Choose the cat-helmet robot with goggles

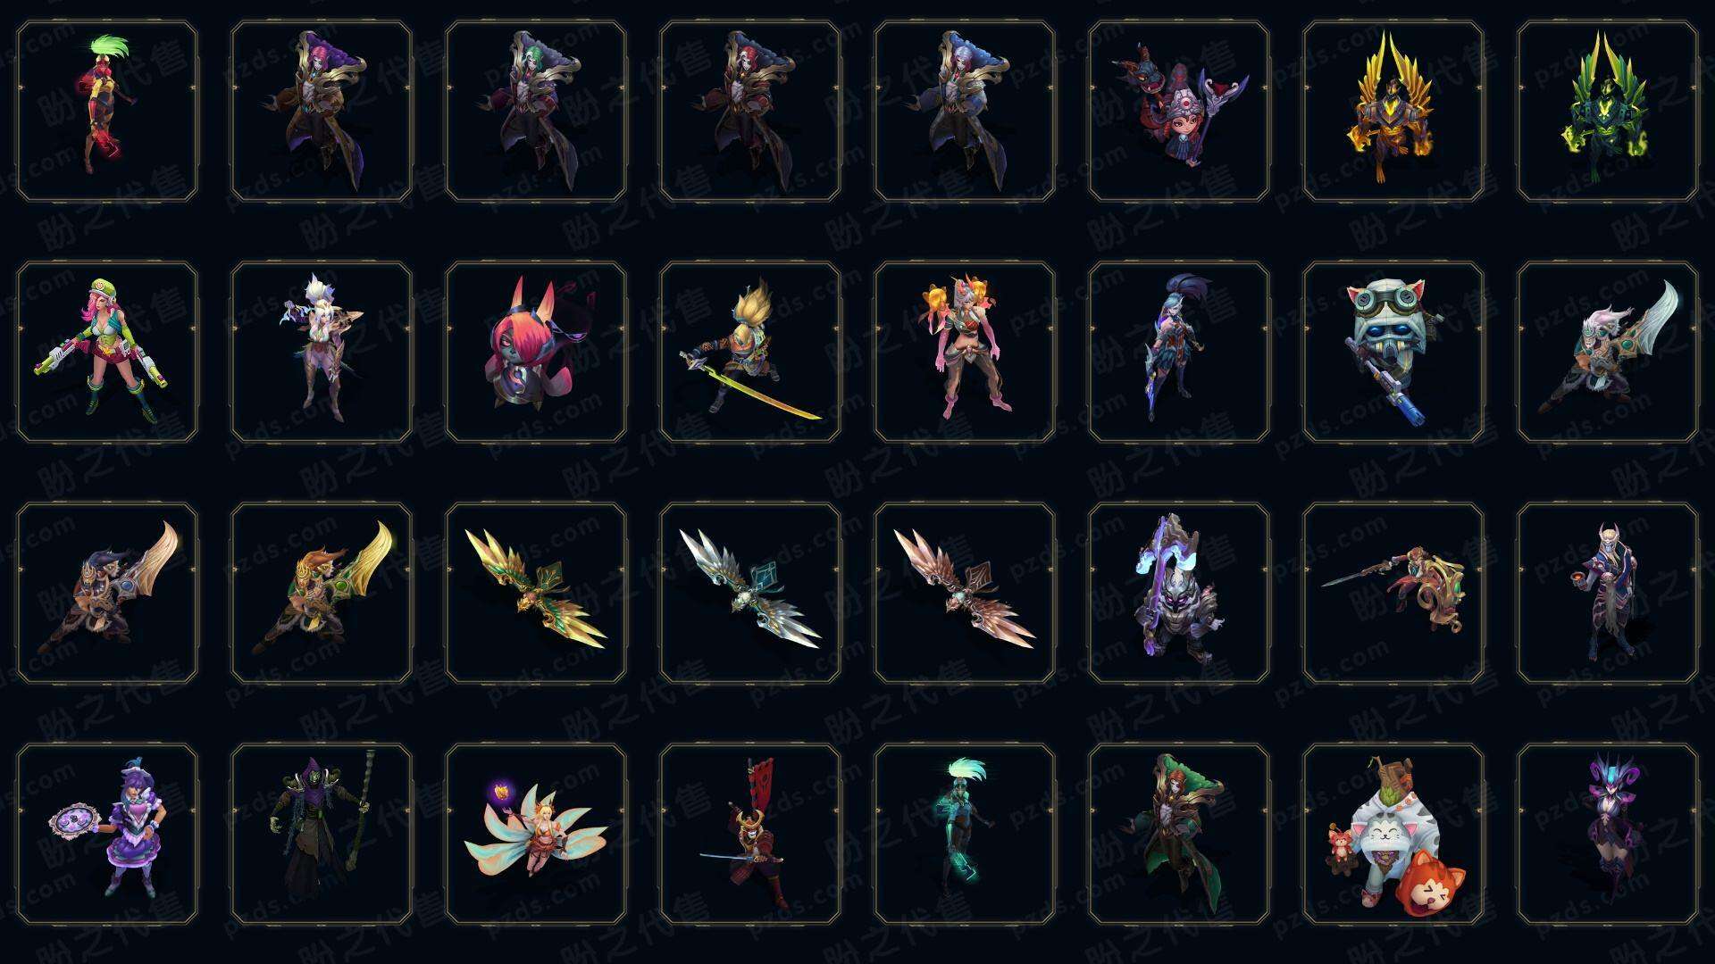tap(1393, 353)
